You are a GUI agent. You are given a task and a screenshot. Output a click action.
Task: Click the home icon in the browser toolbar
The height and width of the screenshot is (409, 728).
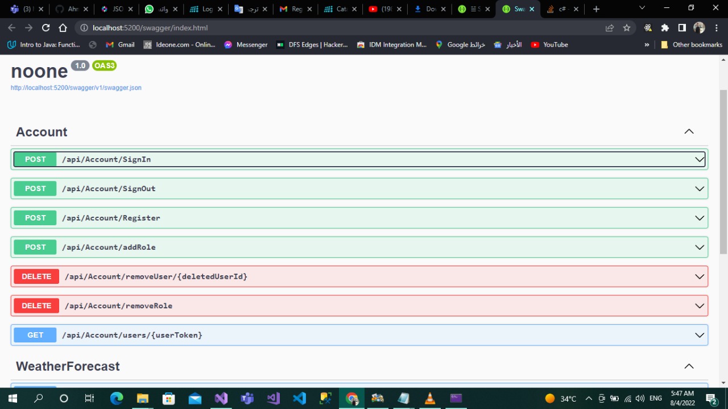[63, 27]
